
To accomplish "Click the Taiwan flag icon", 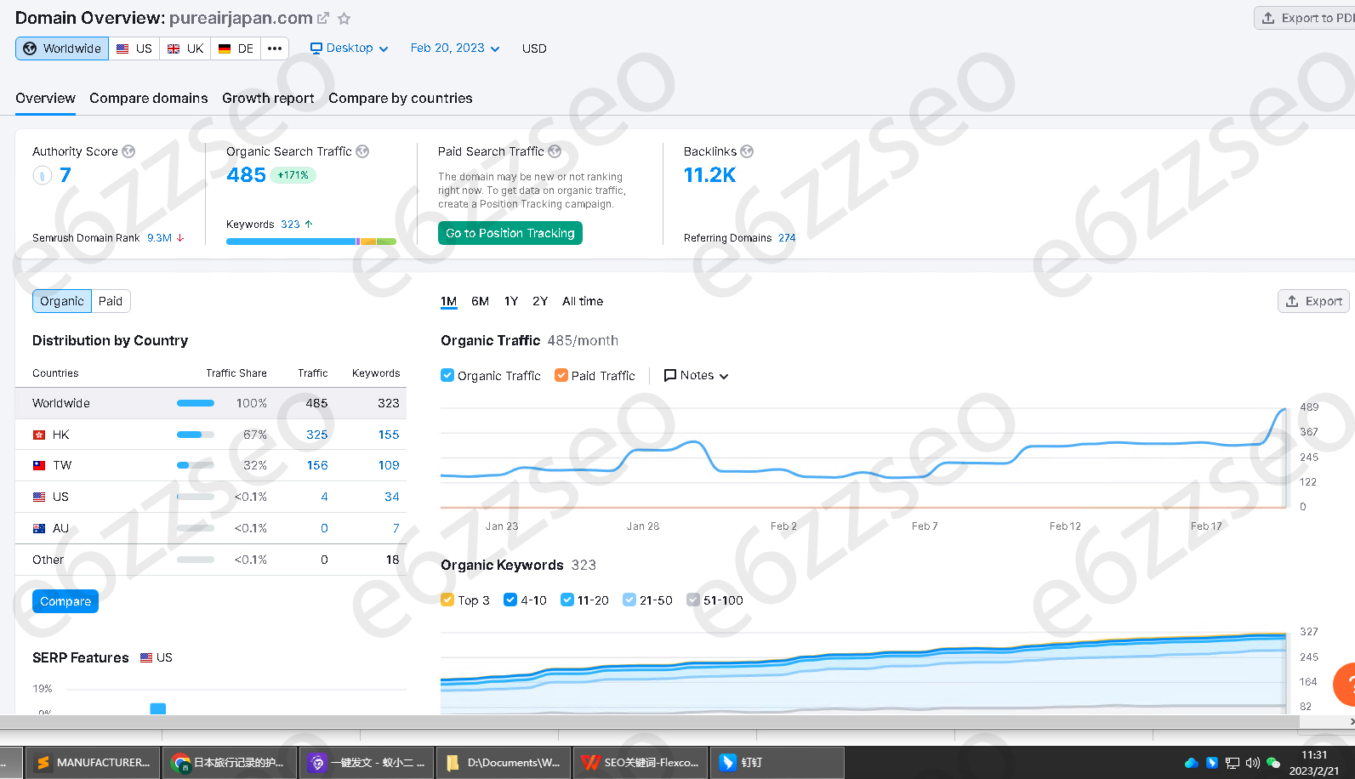I will (x=39, y=466).
